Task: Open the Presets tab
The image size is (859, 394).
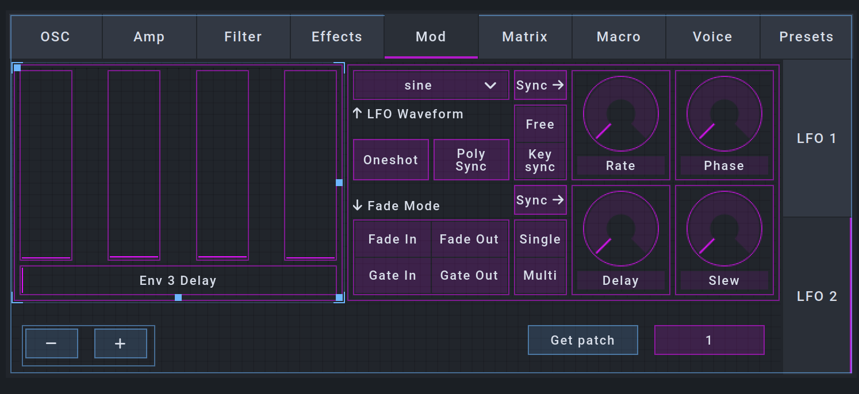Action: 806,37
